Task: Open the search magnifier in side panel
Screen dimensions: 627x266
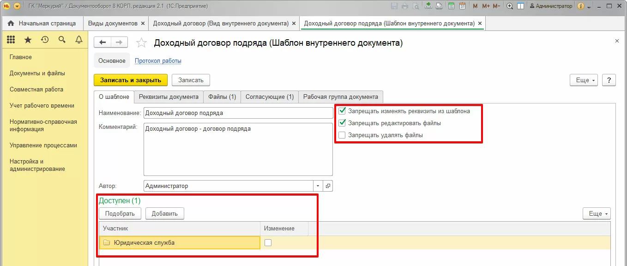Action: (x=62, y=40)
